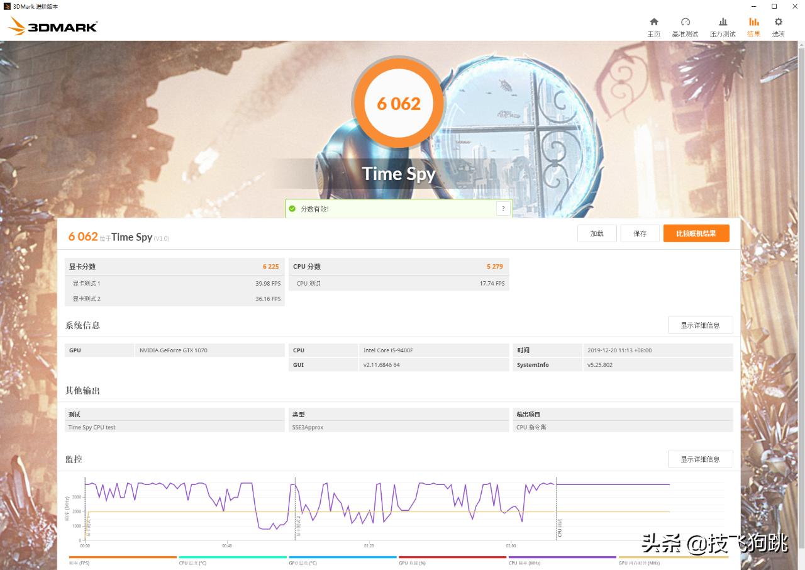Screen dimensions: 805x570
Task: Open the question mark help icon
Action: 502,208
